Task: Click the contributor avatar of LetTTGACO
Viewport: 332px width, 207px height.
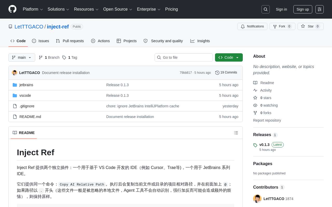Action: point(257,199)
